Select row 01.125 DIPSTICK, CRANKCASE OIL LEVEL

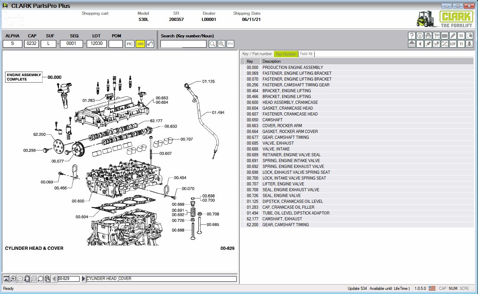(357, 201)
